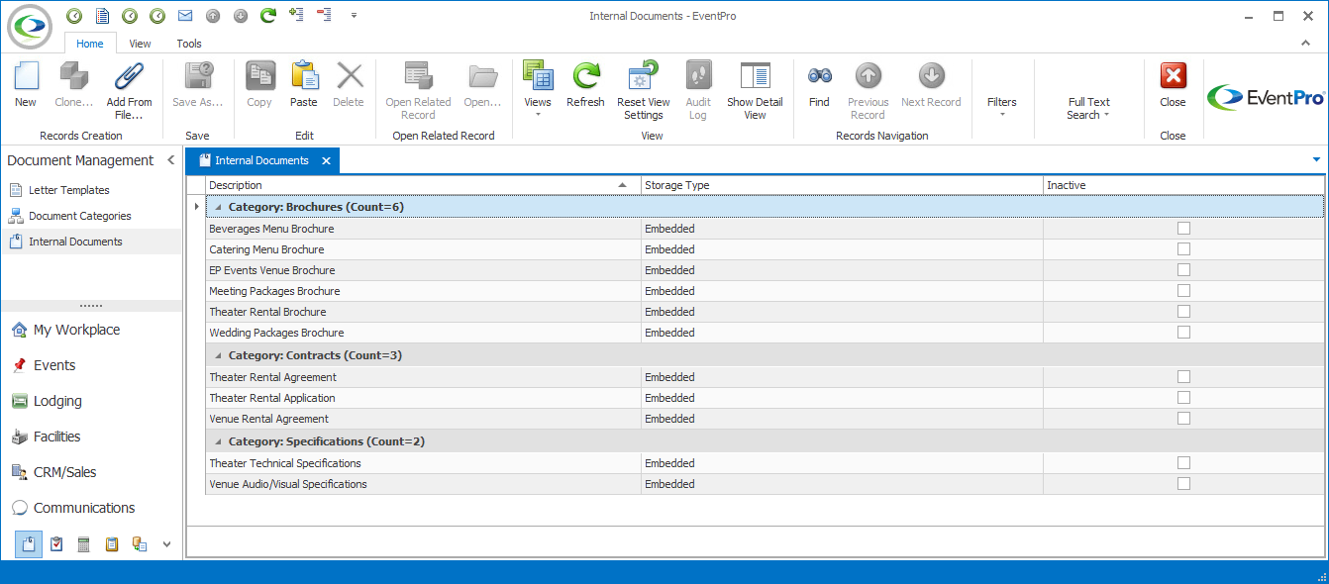Image resolution: width=1329 pixels, height=584 pixels.
Task: Click the yellow clipboard icon in bottom strip
Action: [112, 543]
